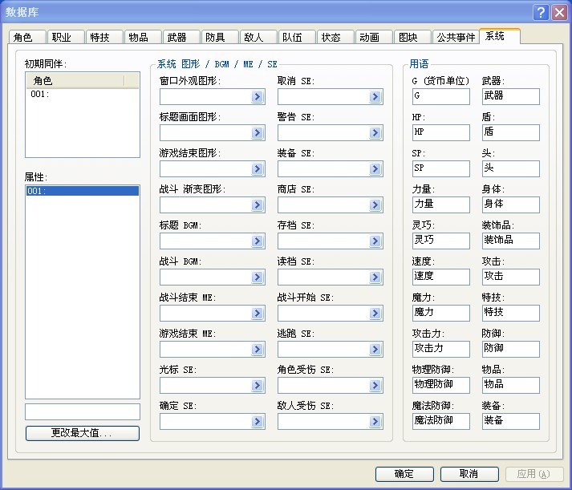The image size is (572, 490).
Task: Open file picker for 战斗 渐变图形
Action: click(x=258, y=205)
